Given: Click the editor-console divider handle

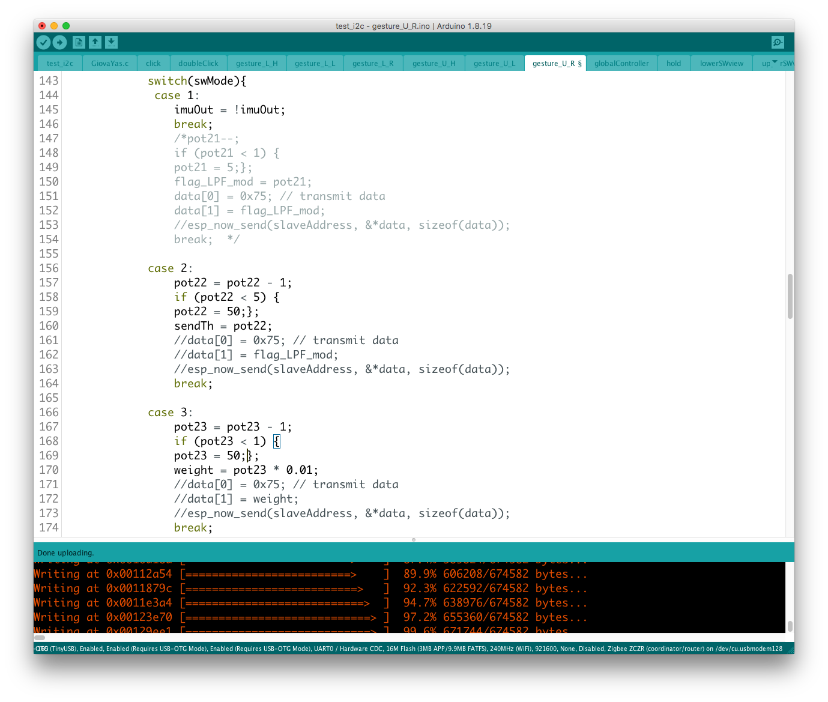Looking at the screenshot, I should [x=414, y=540].
